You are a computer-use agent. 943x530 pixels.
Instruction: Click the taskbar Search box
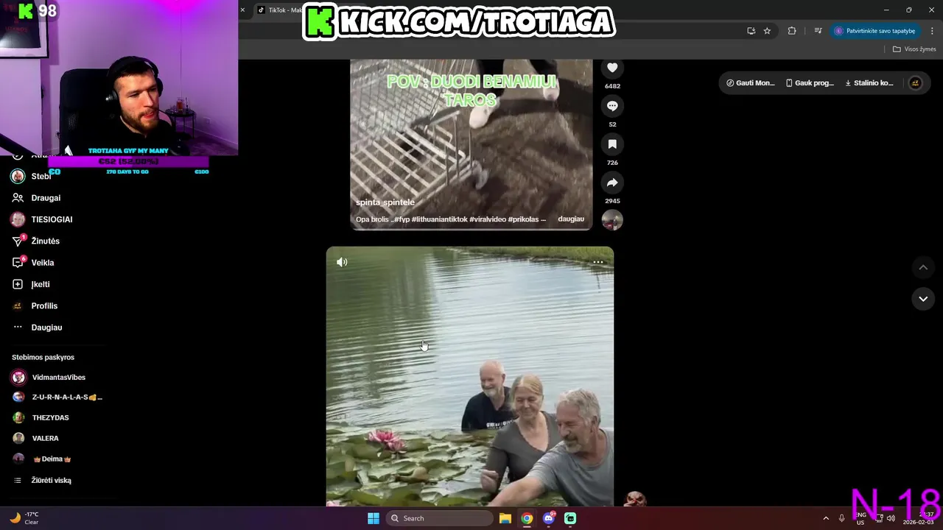coord(439,518)
